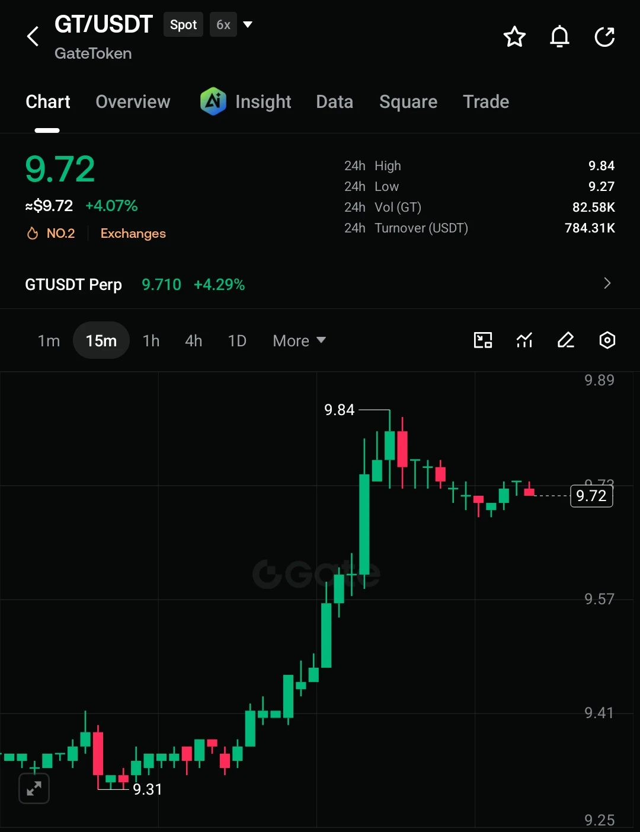This screenshot has height=832, width=640.
Task: Select the drawing pencil tool
Action: (566, 340)
